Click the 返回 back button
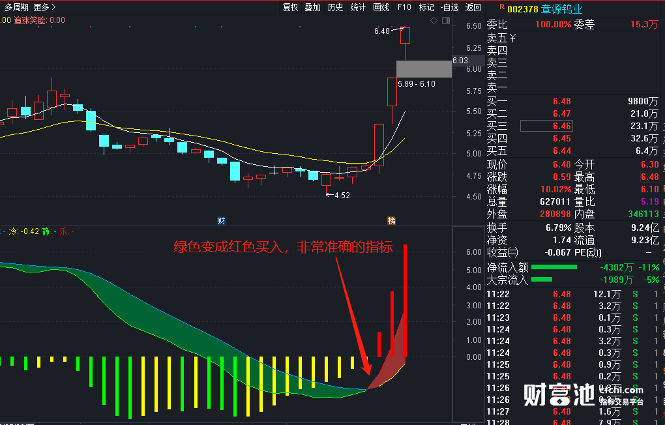The height and width of the screenshot is (425, 665). coord(473,7)
